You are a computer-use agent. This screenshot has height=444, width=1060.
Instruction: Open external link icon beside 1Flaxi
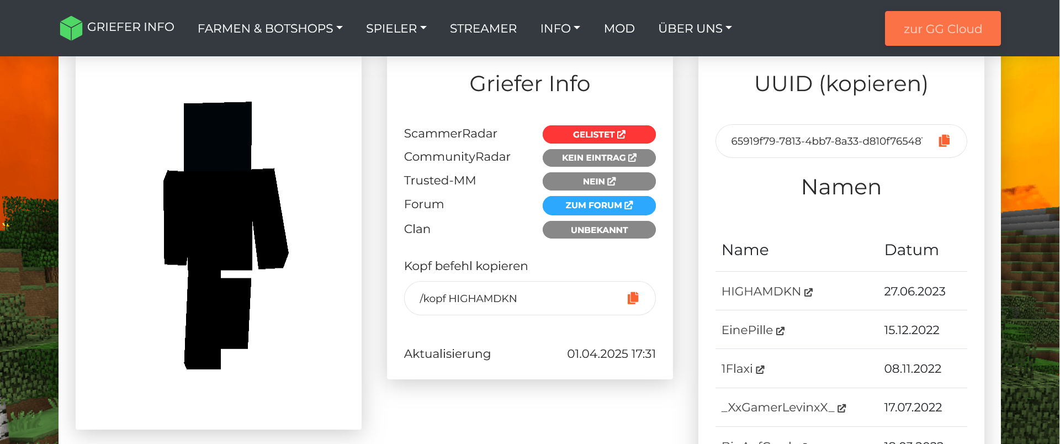coord(760,369)
